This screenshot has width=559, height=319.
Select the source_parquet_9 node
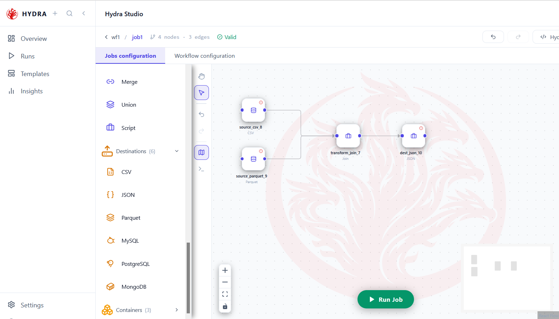coord(253,159)
